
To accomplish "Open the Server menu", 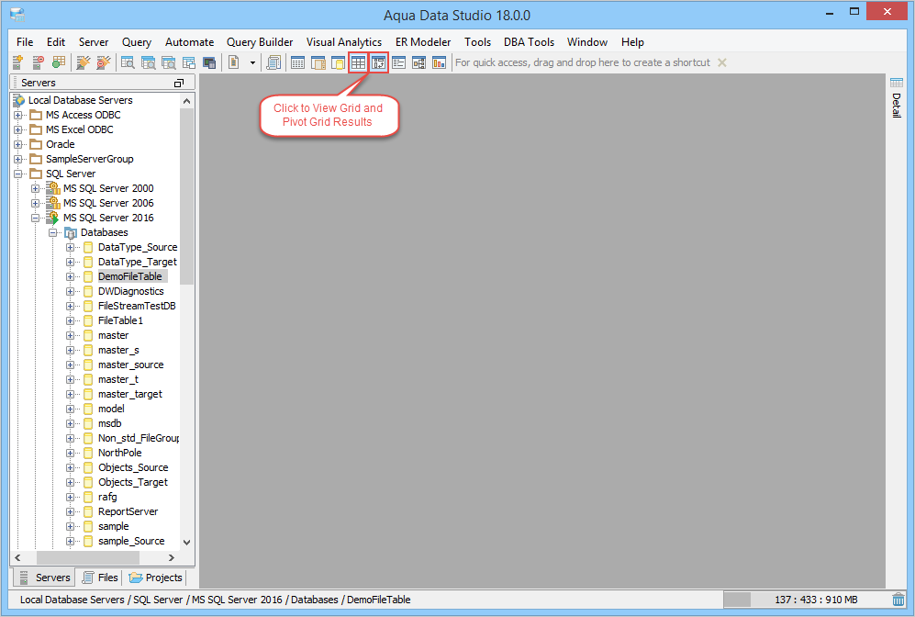I will click(x=94, y=42).
